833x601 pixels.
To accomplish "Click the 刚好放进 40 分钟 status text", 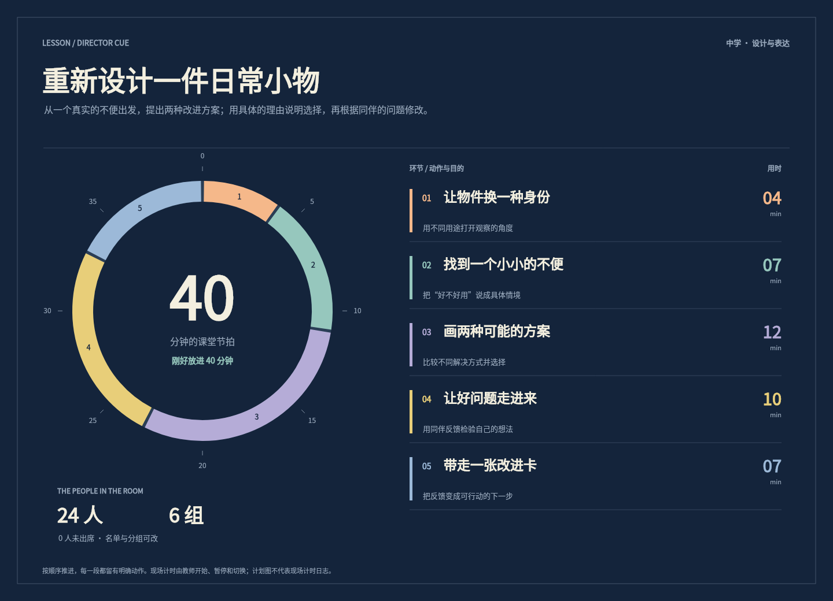I will click(202, 361).
